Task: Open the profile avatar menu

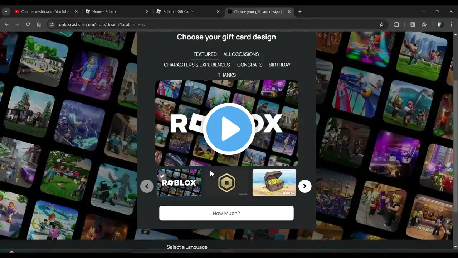Action: click(440, 24)
